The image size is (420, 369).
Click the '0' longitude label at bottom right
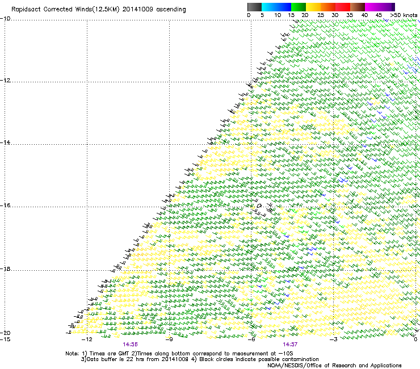tap(415, 339)
